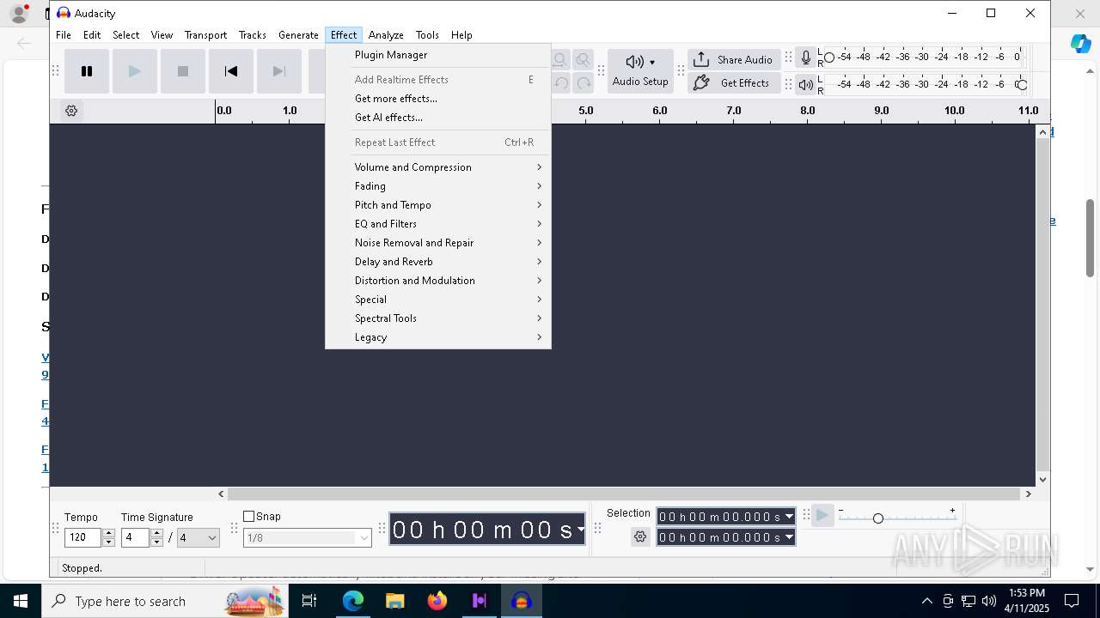Image resolution: width=1100 pixels, height=618 pixels.
Task: Click the selection toolbar gear icon
Action: (640, 537)
